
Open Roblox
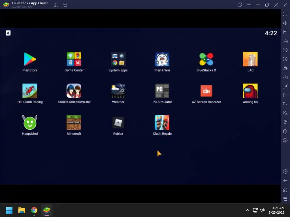[x=118, y=123]
